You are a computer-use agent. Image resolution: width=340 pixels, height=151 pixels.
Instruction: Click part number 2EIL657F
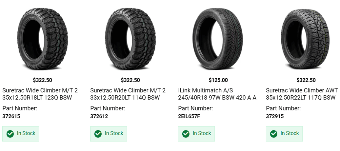[189, 116]
